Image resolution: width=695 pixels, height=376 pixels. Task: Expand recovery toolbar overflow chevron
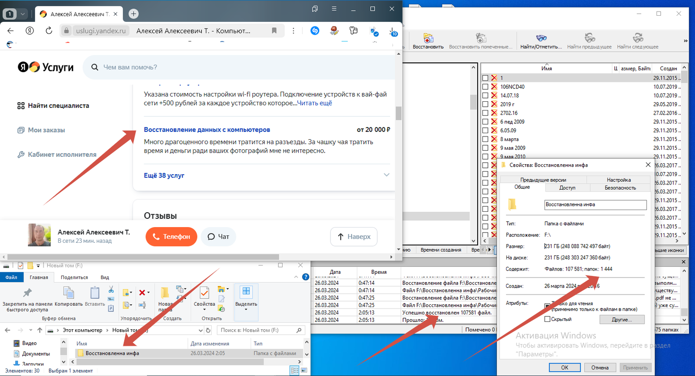(686, 41)
